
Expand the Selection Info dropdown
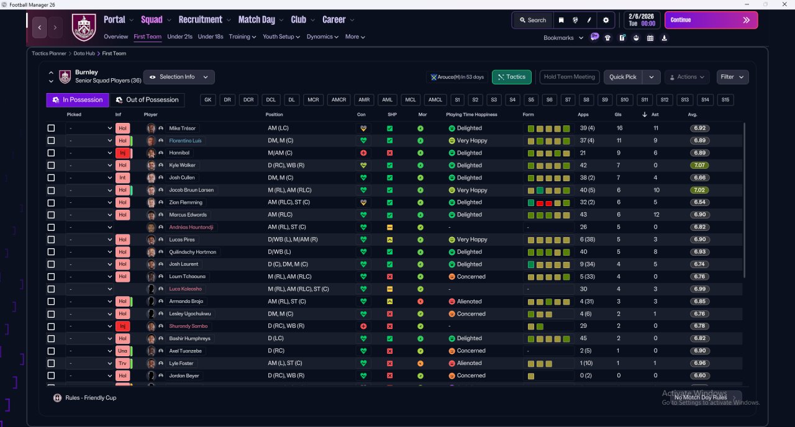point(179,77)
